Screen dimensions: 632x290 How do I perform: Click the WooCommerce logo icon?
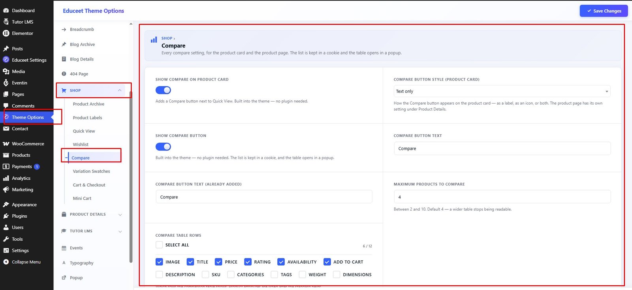(6, 144)
